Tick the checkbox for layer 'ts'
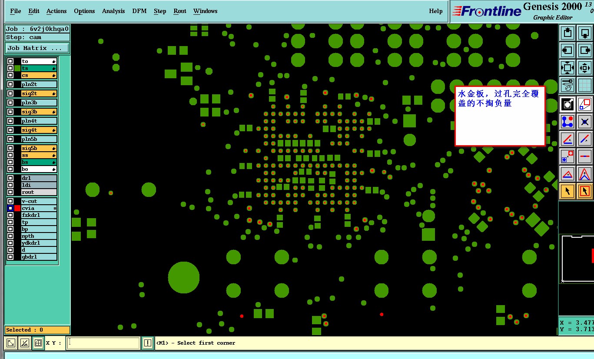The image size is (594, 359). [10, 68]
